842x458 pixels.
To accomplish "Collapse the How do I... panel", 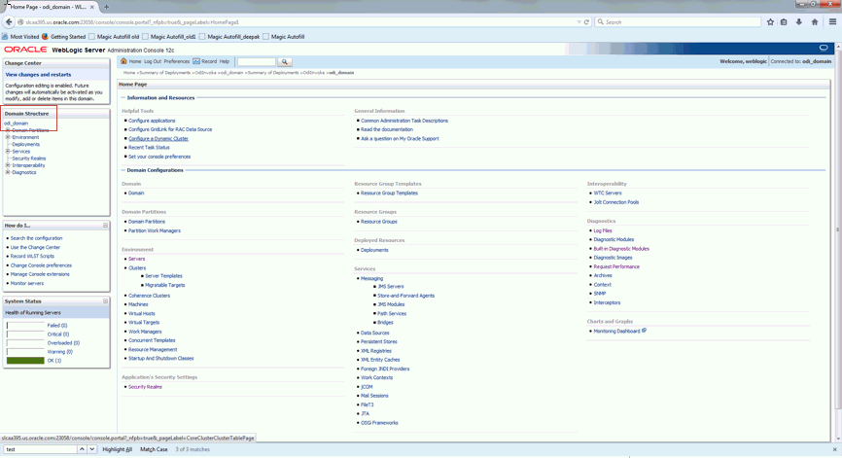I will (105, 226).
